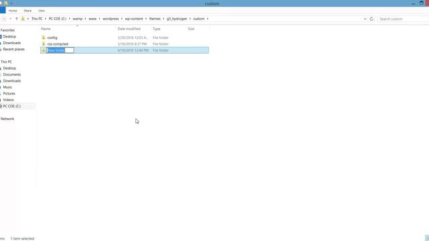Open Quick Access Toolbar dropdown arrow
Viewport: 429px width, 241px height.
(11, 3)
